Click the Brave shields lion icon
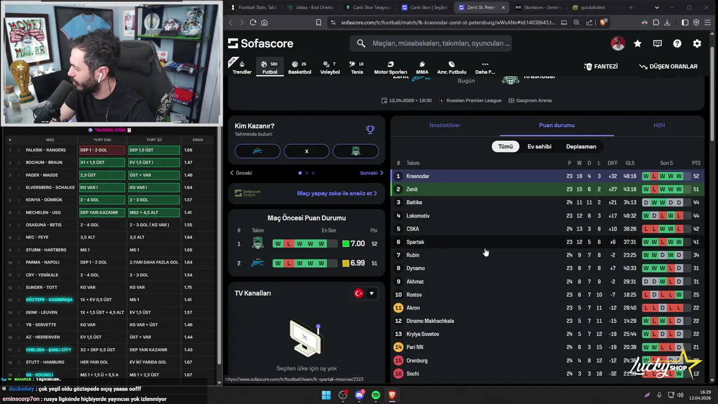 [604, 22]
